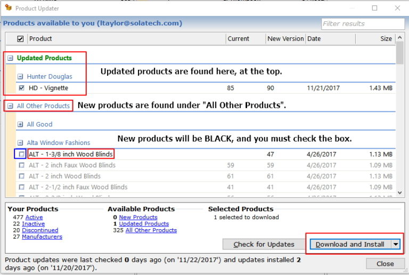Click the 1.43 MB size value
Image resolution: width=409 pixels, height=275 pixels.
point(381,88)
